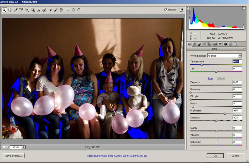Click the Recovery value field
This screenshot has width=249, height=163.
(x=237, y=89)
